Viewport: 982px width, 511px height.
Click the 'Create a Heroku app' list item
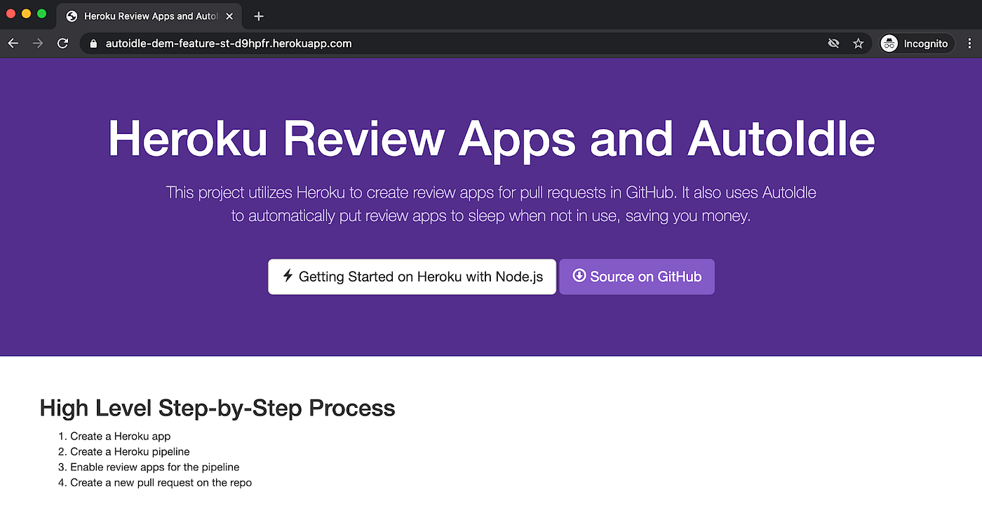point(120,436)
